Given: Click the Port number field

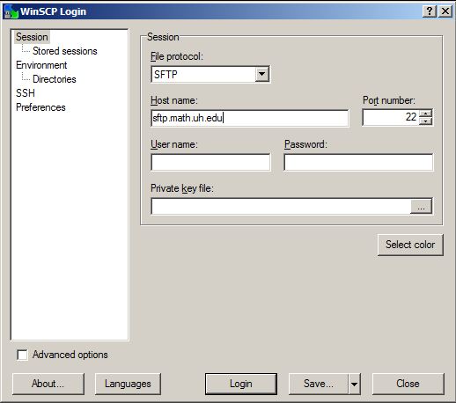Looking at the screenshot, I should coord(391,117).
